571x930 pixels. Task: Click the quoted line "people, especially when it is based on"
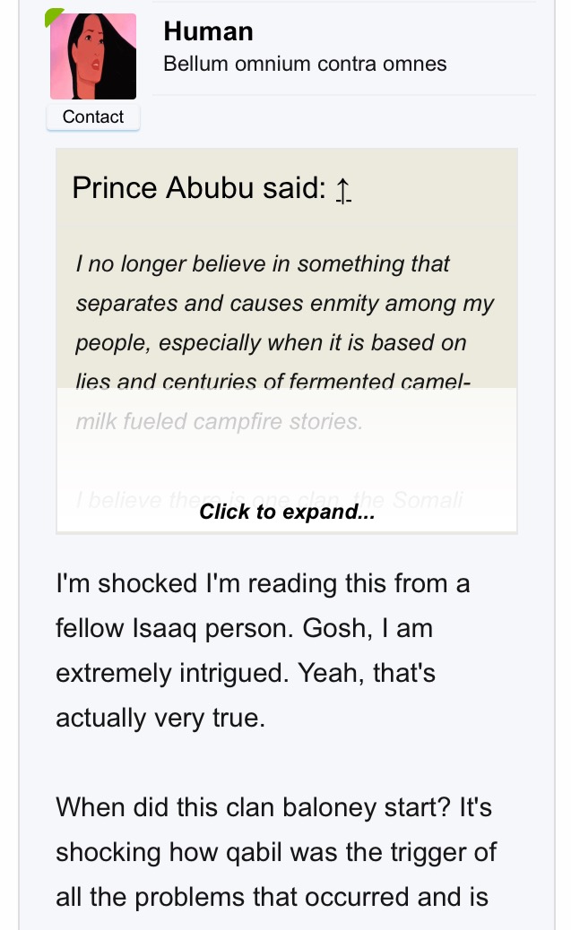(271, 343)
